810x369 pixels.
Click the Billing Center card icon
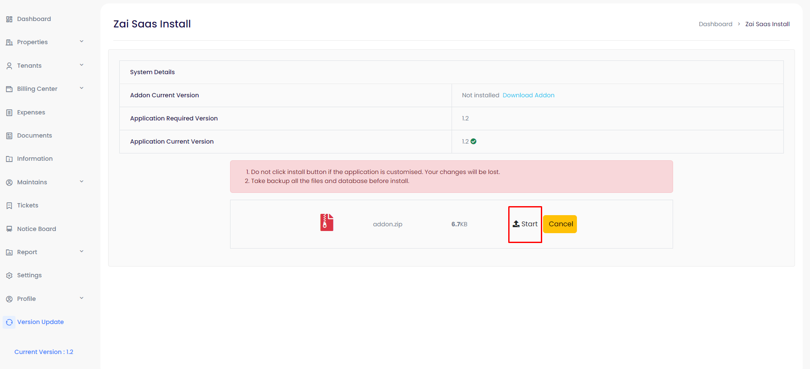click(9, 89)
